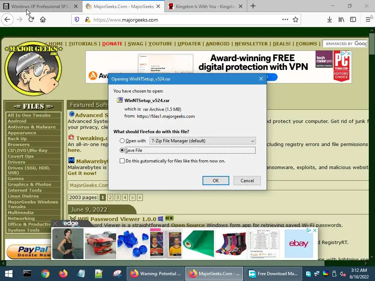Launch the Firefox pinned taskbar icon
Screen dimensions: 375x281
coord(63,274)
